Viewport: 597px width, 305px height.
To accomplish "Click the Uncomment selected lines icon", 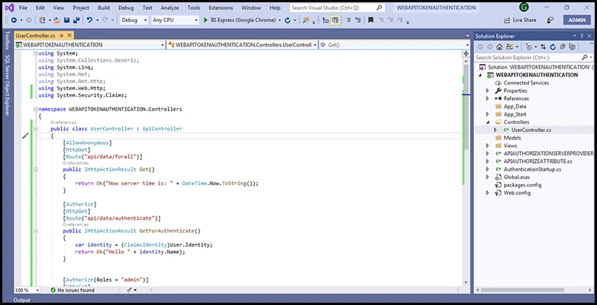I will pyautogui.click(x=358, y=20).
